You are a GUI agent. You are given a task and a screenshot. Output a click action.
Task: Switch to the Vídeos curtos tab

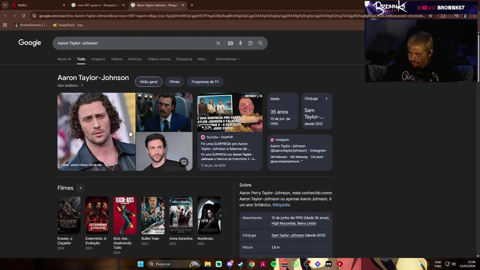[x=159, y=59]
